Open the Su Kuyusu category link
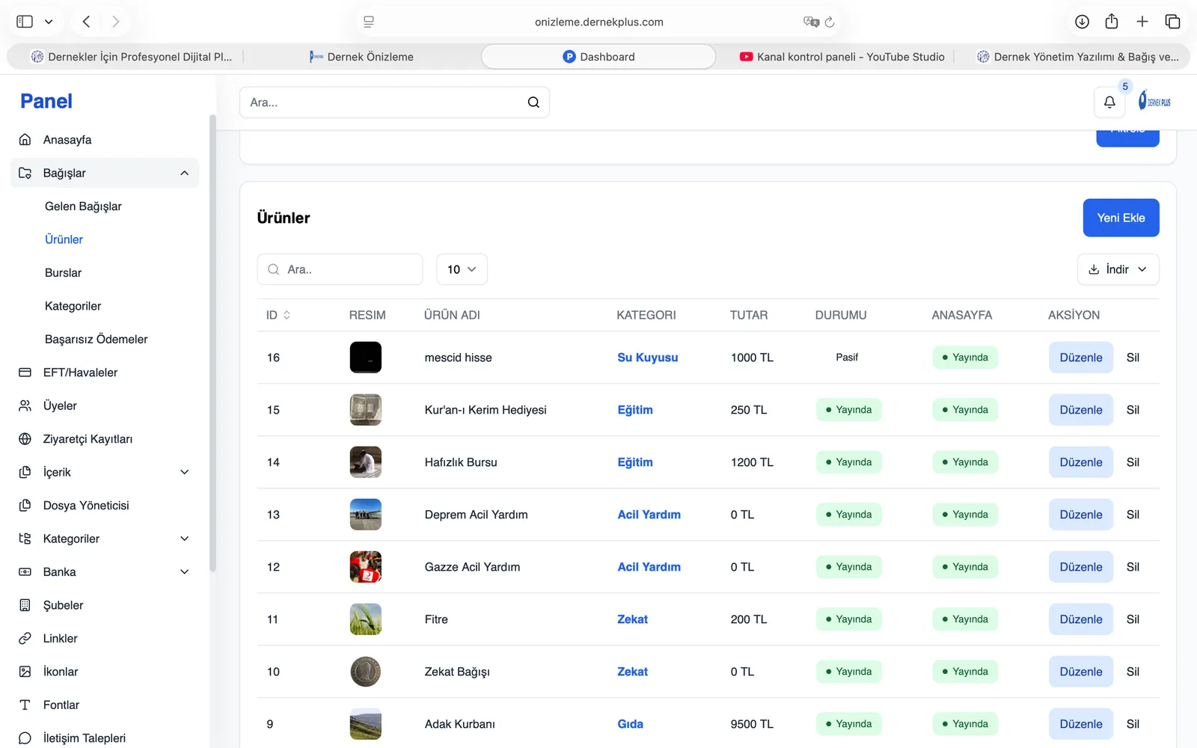 (x=647, y=358)
